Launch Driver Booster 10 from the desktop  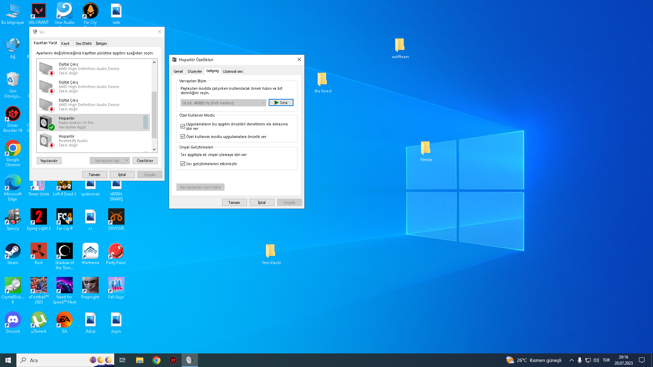pyautogui.click(x=13, y=119)
